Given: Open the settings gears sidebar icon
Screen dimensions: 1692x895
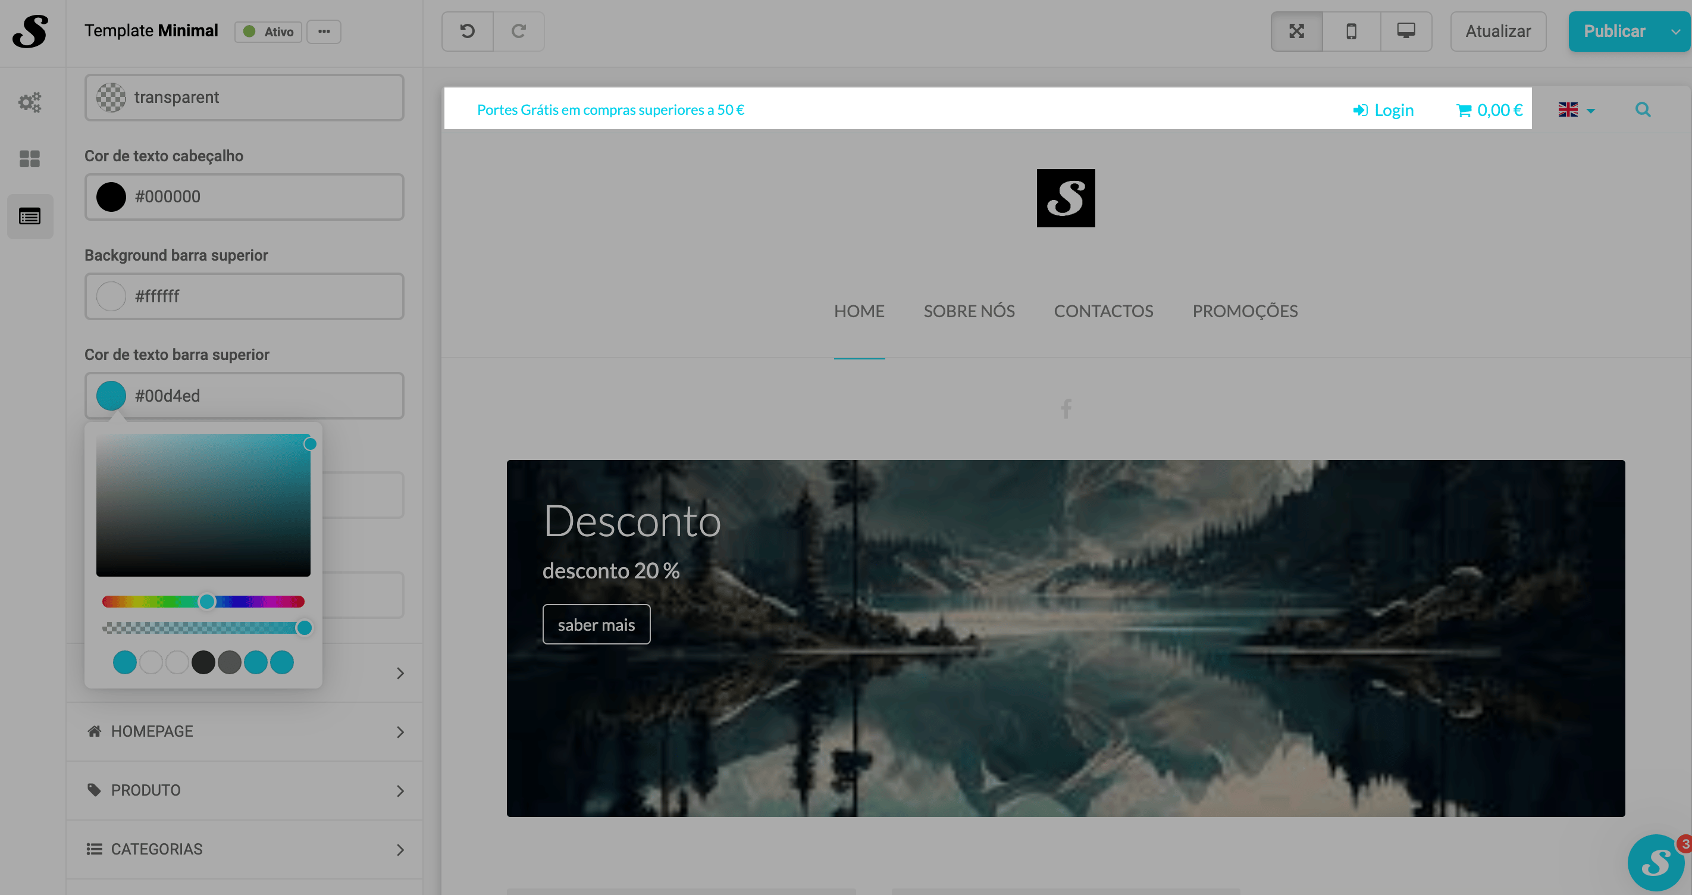Looking at the screenshot, I should 30,102.
